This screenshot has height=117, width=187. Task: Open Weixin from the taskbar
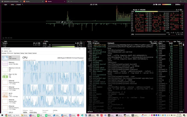pos(48,115)
